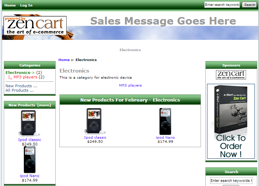This screenshot has height=186, width=259.
Task: Open MP3 players link in main content
Action: tap(130, 86)
